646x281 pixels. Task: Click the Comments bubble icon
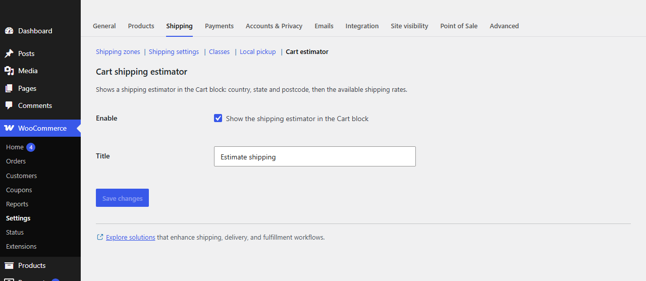9,105
